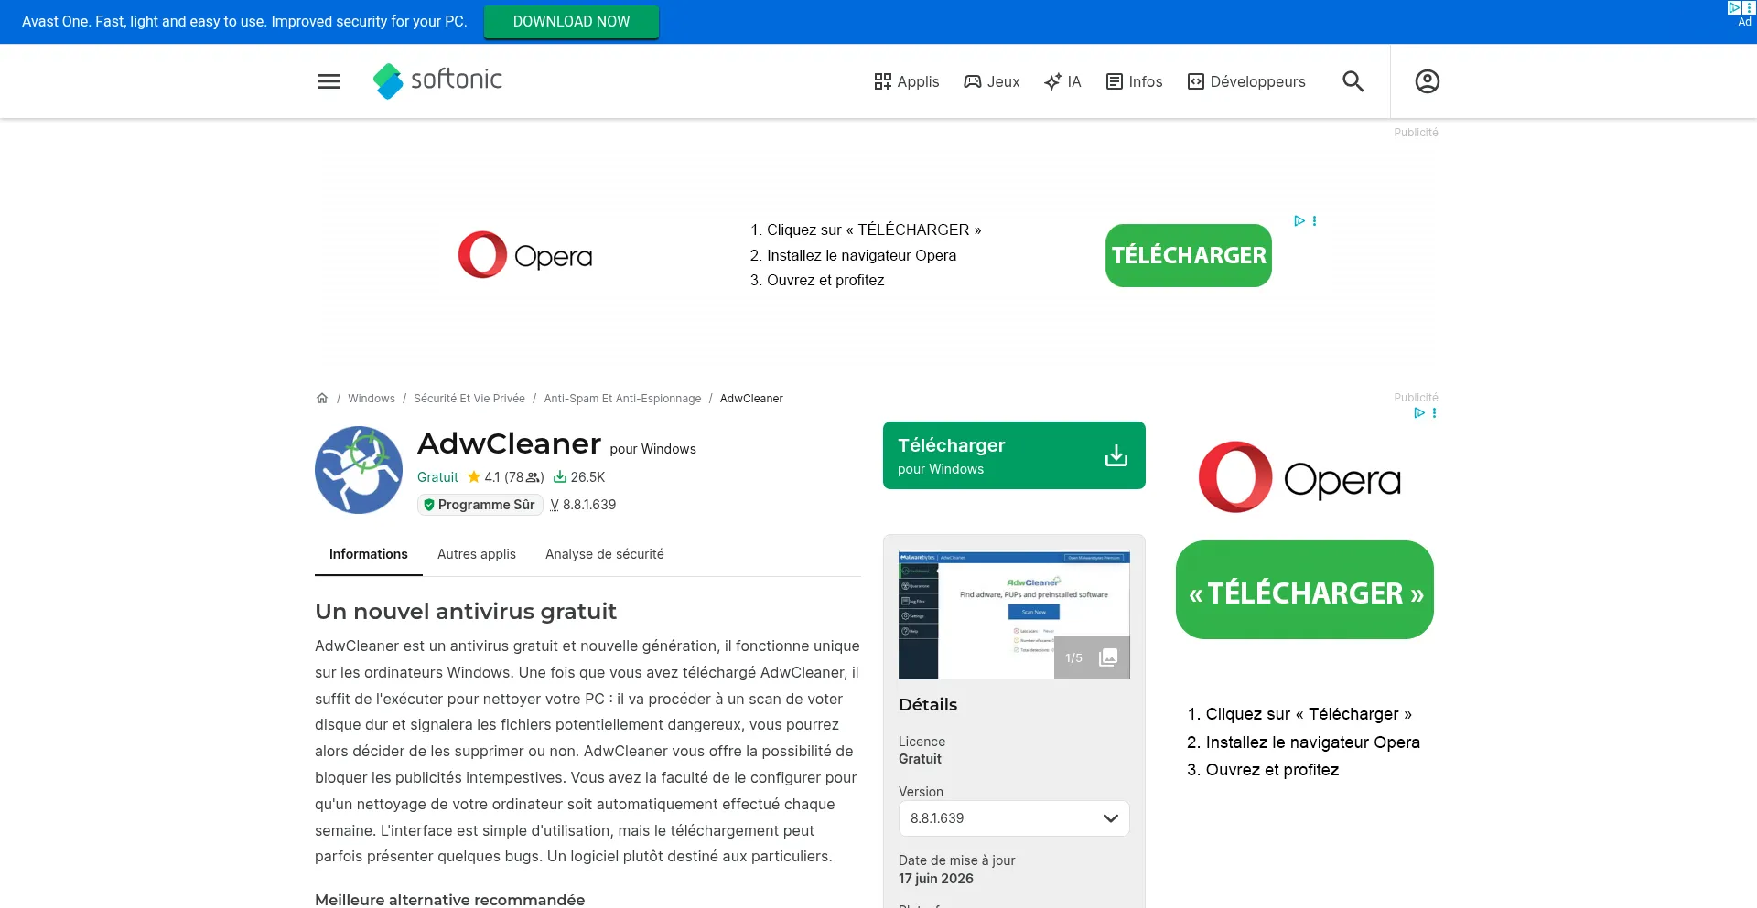This screenshot has height=908, width=1757.
Task: Open the Applis menu
Action: click(x=907, y=81)
